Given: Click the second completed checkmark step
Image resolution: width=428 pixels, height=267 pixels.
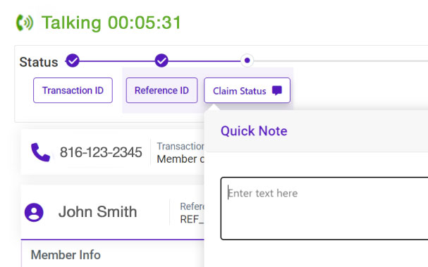Looking at the screenshot, I should 161,61.
